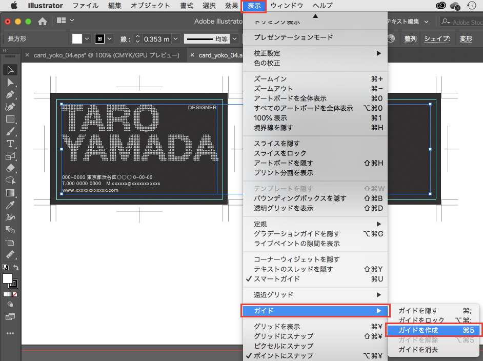Select the Pen tool
The height and width of the screenshot is (361, 483).
(x=10, y=95)
